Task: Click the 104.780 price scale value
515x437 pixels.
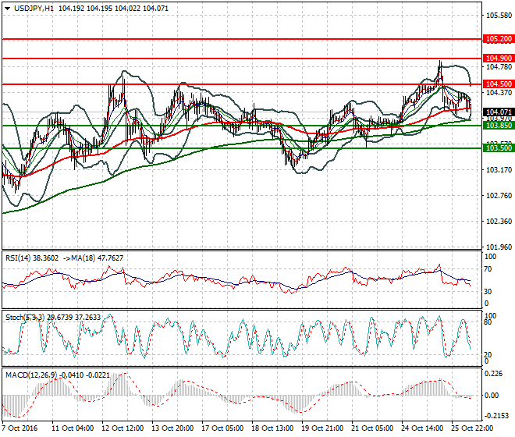Action: (499, 66)
